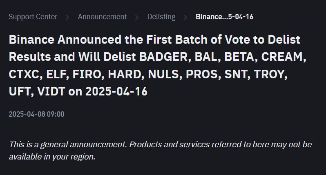Click the word Binance starting the headline
The height and width of the screenshot is (175, 326).
[31, 40]
